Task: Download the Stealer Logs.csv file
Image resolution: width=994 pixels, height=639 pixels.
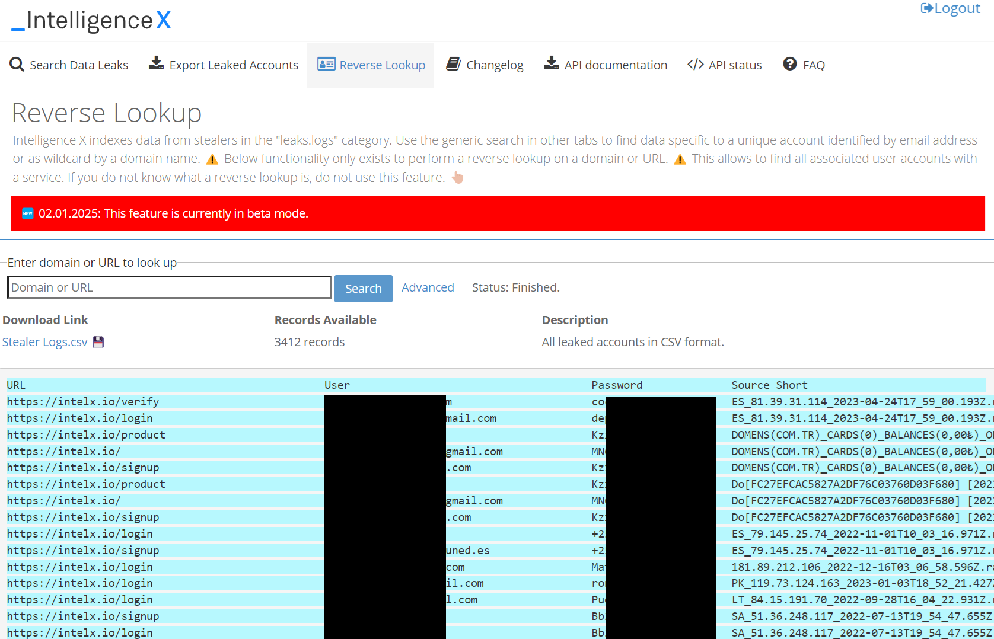Action: pyautogui.click(x=45, y=342)
